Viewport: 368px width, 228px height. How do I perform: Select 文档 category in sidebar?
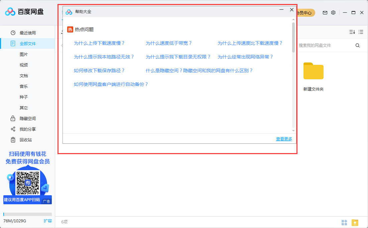click(24, 76)
